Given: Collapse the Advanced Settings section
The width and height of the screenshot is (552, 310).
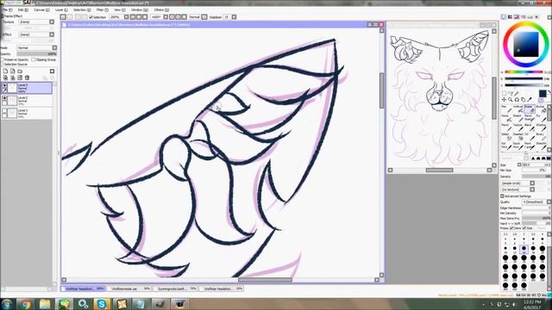Looking at the screenshot, I should pos(502,196).
